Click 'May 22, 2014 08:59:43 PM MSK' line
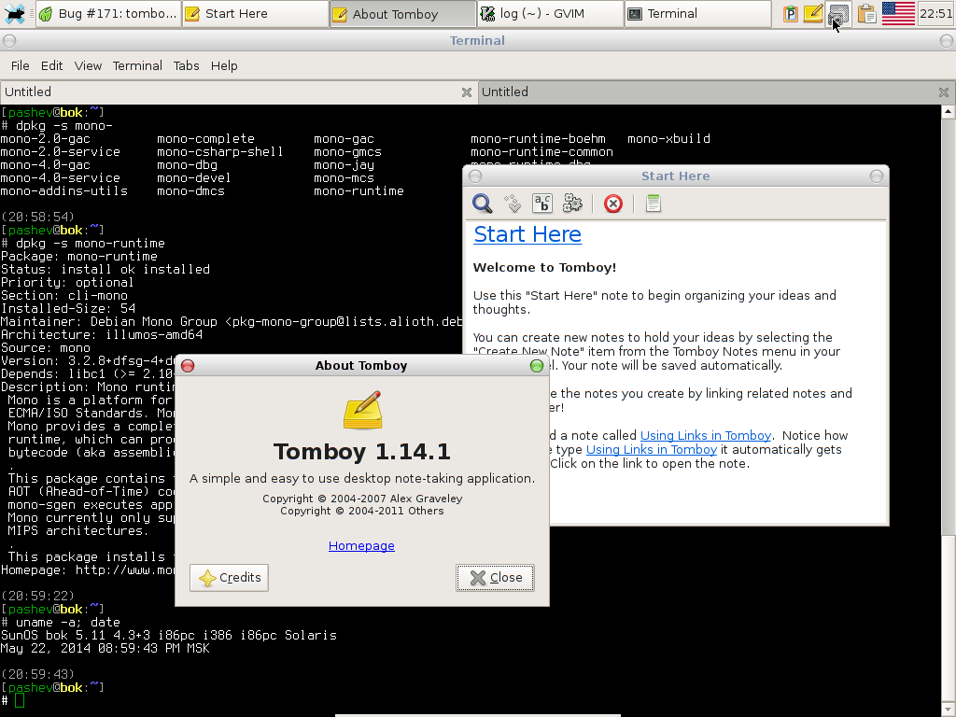Viewport: 956px width, 717px height. tap(105, 649)
